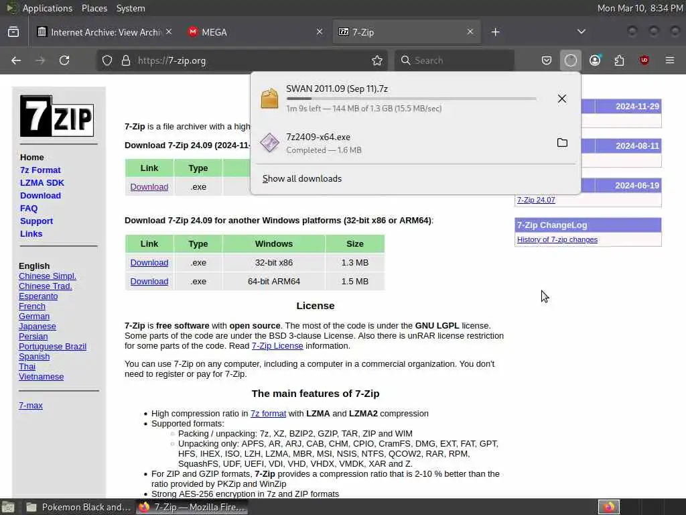Open the Links sidebar link
Image resolution: width=686 pixels, height=515 pixels.
pyautogui.click(x=31, y=234)
